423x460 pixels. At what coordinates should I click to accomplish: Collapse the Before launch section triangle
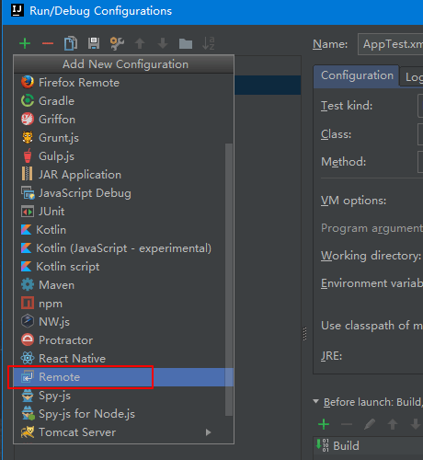(x=315, y=401)
